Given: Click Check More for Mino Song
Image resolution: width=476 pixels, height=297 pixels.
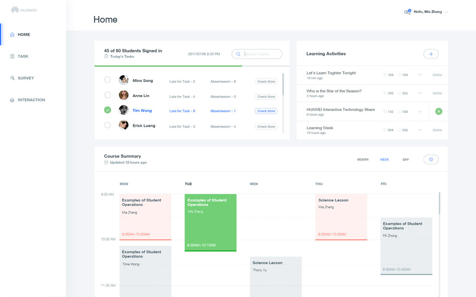Looking at the screenshot, I should point(266,82).
